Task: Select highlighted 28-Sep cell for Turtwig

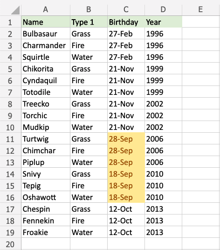Action: [x=126, y=139]
